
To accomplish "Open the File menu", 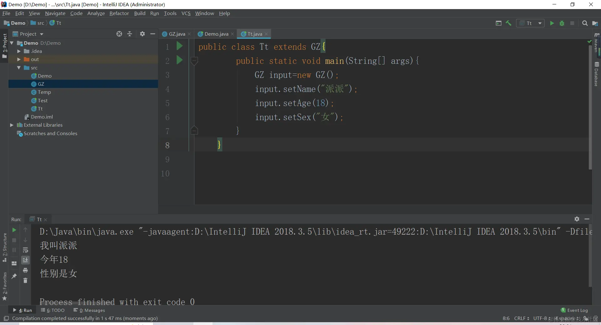I will [6, 13].
